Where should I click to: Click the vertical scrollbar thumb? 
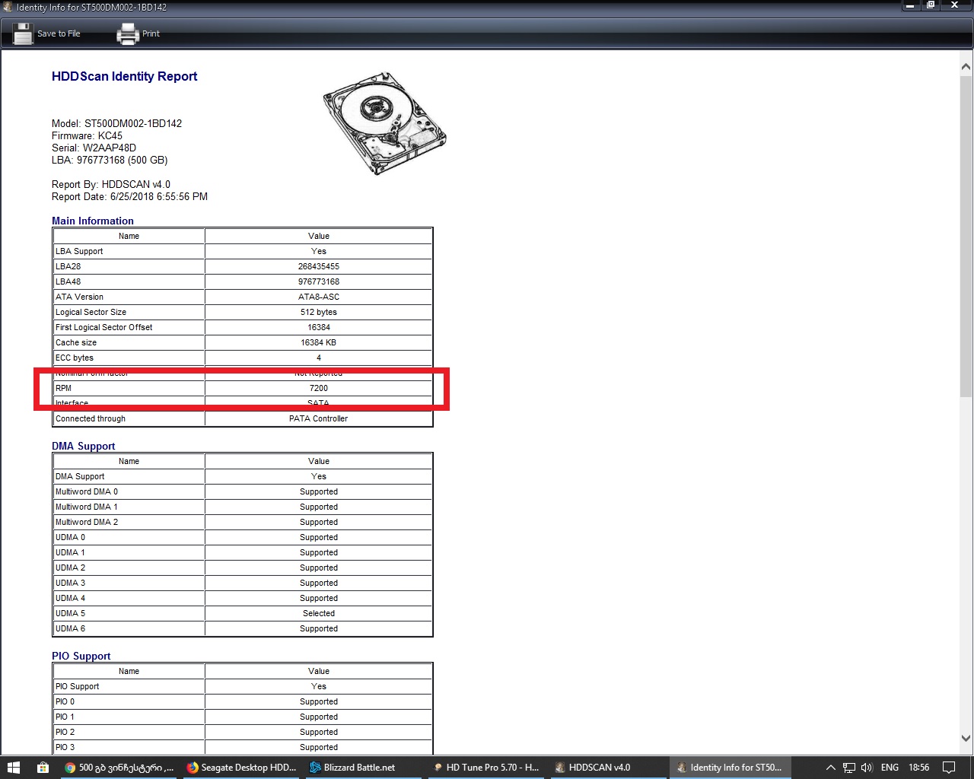[x=966, y=236]
